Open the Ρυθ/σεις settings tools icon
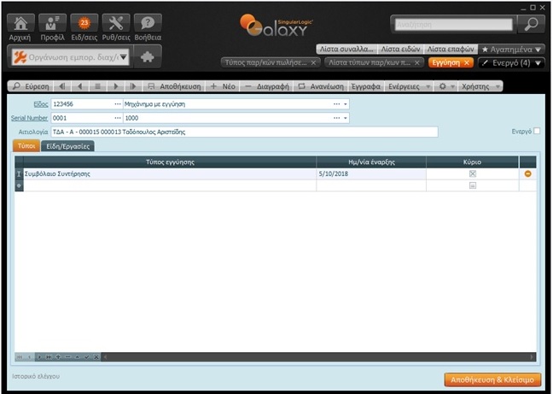This screenshot has width=553, height=394. pyautogui.click(x=117, y=27)
